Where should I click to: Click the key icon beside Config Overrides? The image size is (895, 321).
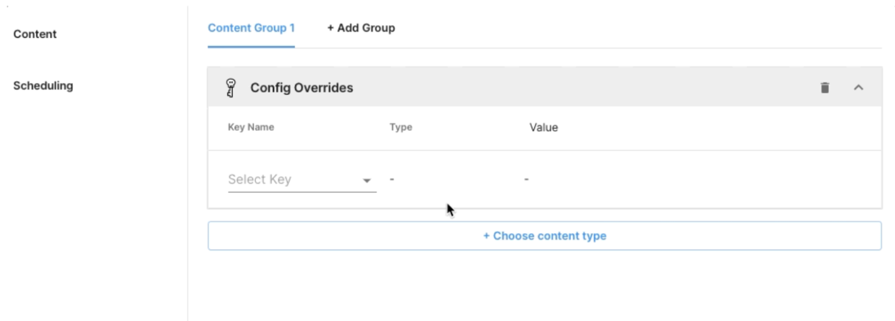coord(230,88)
